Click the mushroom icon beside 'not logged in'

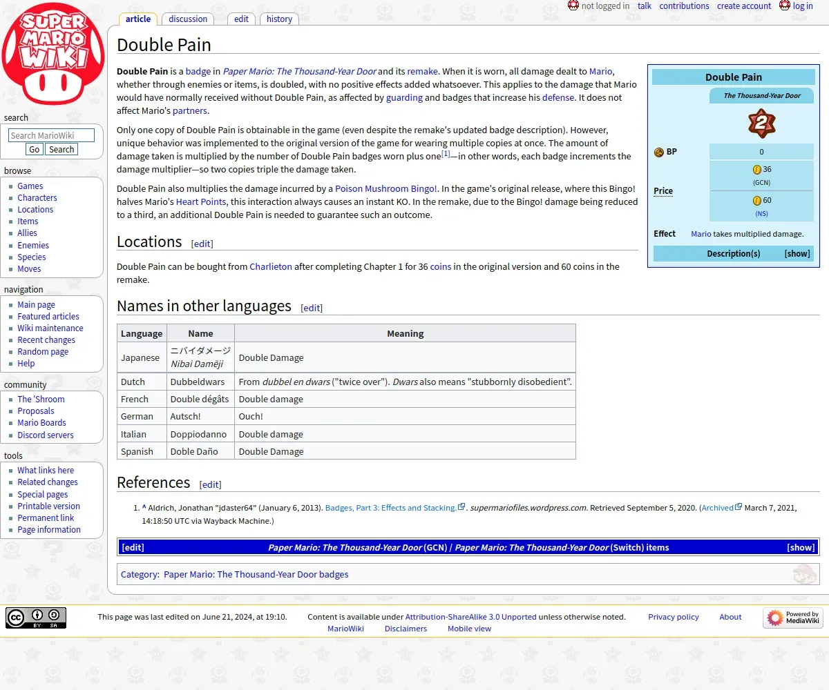pos(573,6)
